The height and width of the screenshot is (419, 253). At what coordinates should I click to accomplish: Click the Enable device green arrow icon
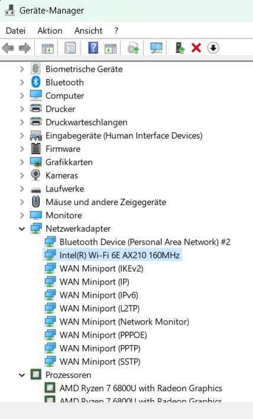[180, 48]
